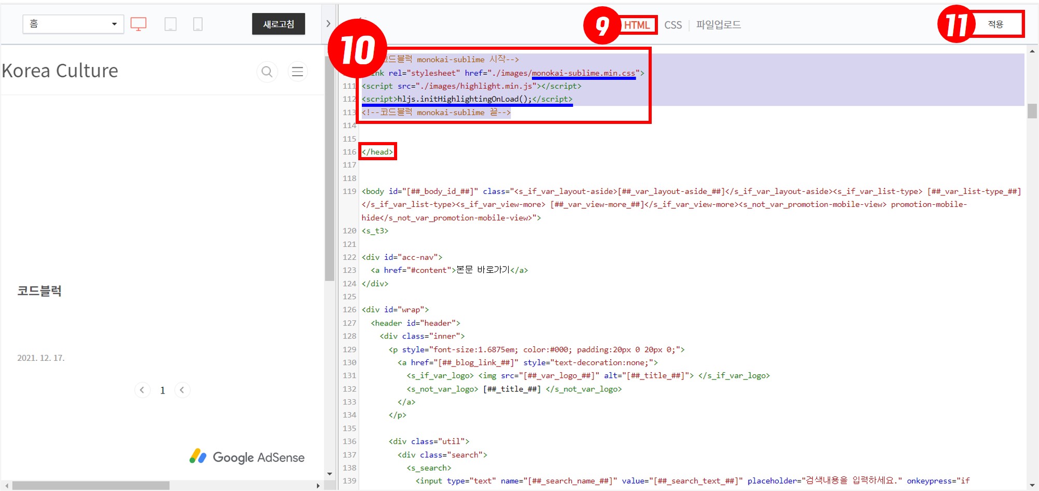This screenshot has height=491, width=1039.
Task: Collapse preview panel with arrow chevron
Action: 328,23
